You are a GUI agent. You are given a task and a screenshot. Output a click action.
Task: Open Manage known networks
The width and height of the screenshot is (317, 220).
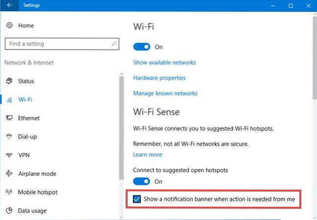click(x=165, y=93)
